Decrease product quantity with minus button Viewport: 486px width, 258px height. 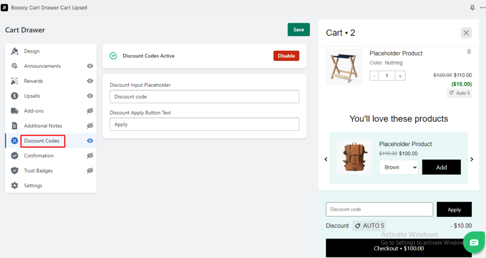point(374,76)
